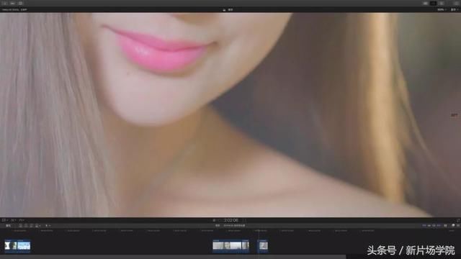This screenshot has height=259, width=461.
Task: Toggle solo for selected items
Action: [x=434, y=225]
